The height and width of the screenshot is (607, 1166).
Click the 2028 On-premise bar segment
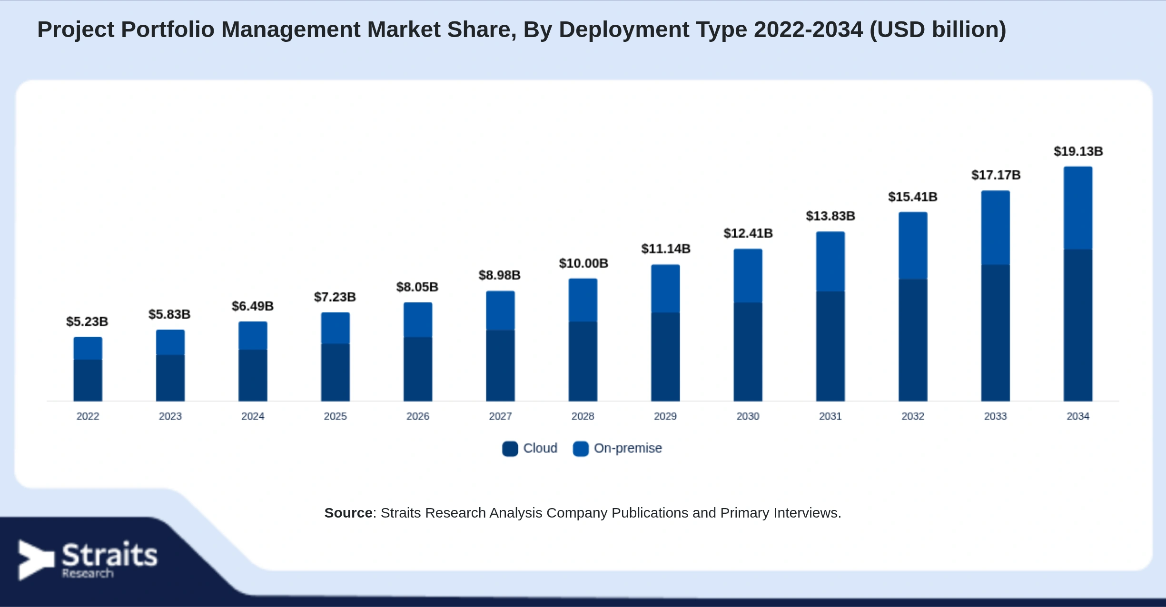(583, 300)
